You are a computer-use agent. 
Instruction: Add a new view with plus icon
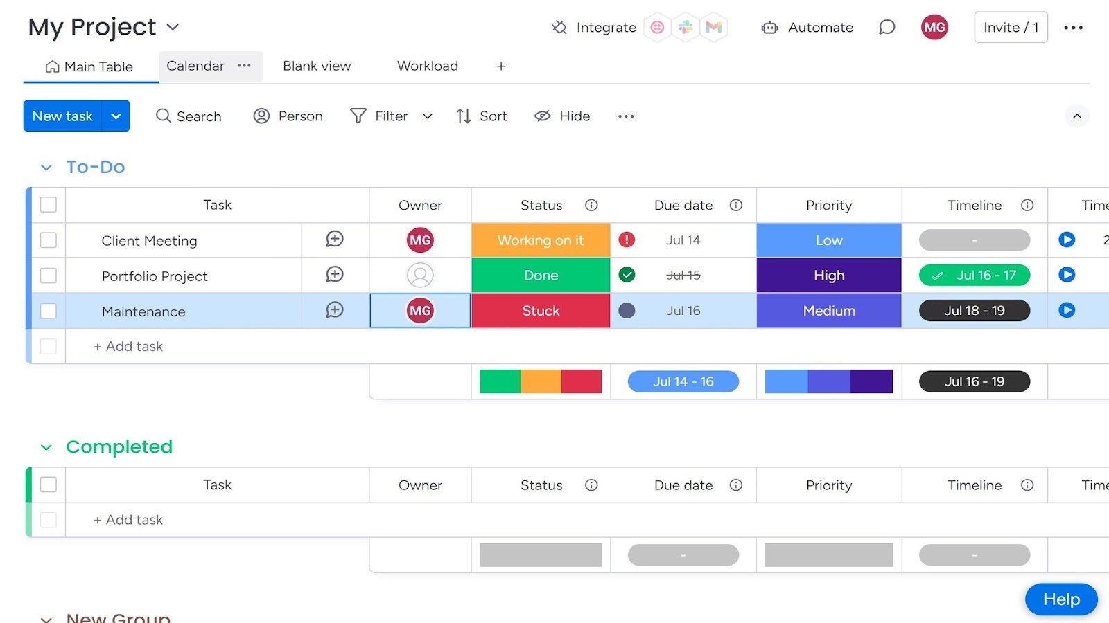coord(501,66)
